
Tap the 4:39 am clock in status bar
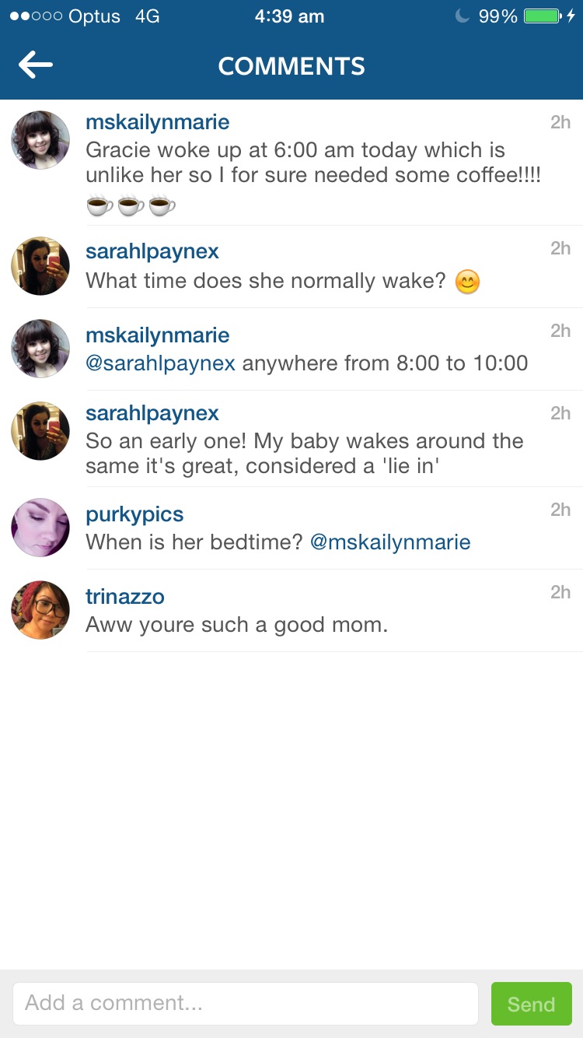pos(289,16)
